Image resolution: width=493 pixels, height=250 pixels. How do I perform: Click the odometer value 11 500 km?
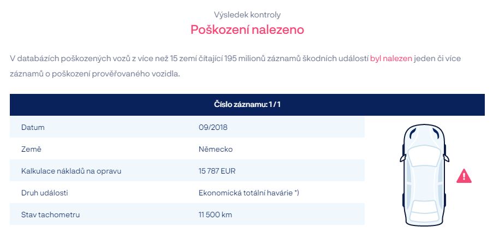215,215
